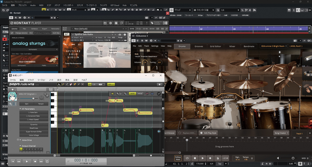The height and width of the screenshot is (167, 312).
Task: Collapse the NT Parameters section
Action: coord(20,109)
